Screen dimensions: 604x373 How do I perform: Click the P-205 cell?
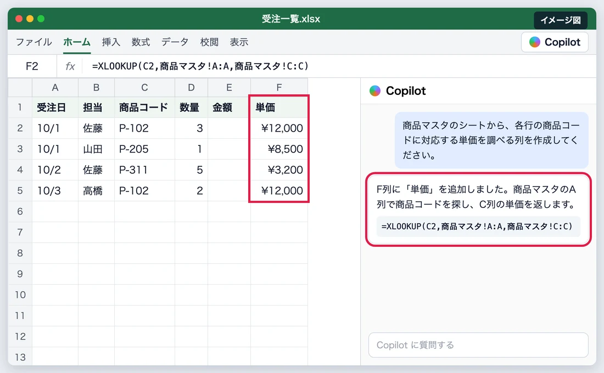(x=144, y=149)
